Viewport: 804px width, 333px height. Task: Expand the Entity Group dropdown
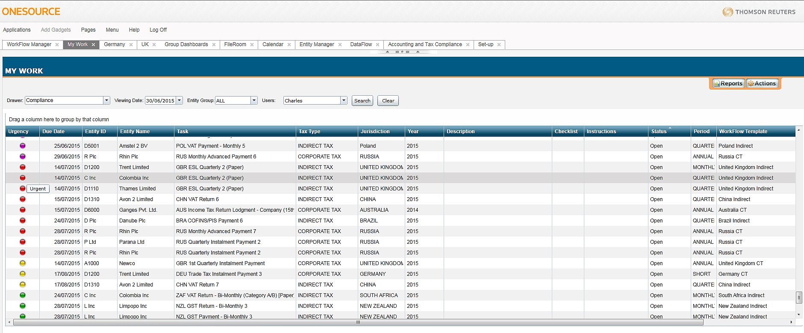tap(254, 100)
